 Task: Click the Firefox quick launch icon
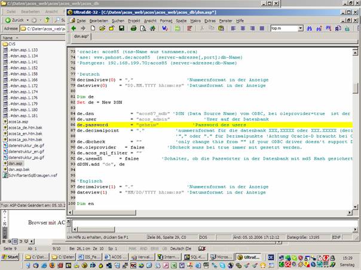pyautogui.click(x=52, y=266)
